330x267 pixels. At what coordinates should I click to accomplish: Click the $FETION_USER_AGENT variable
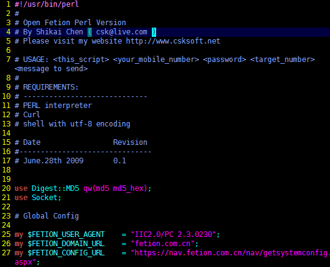coord(66,234)
